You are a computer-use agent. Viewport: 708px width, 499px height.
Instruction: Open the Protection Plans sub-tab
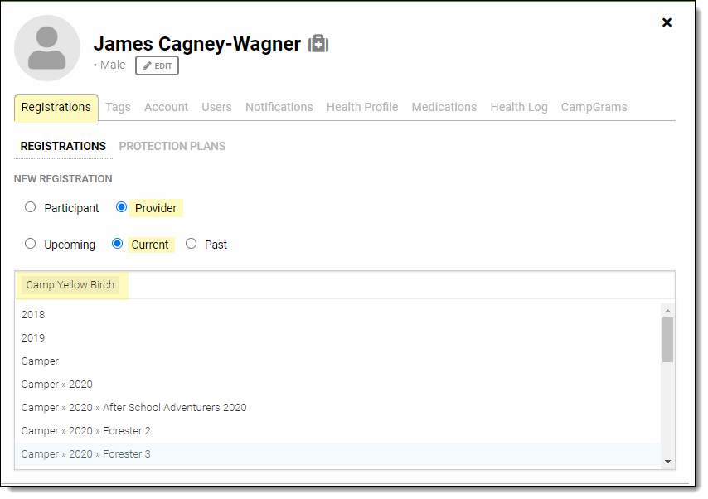[172, 146]
